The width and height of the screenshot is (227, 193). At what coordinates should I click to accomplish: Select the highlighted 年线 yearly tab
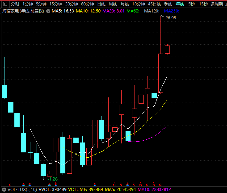click(x=180, y=4)
